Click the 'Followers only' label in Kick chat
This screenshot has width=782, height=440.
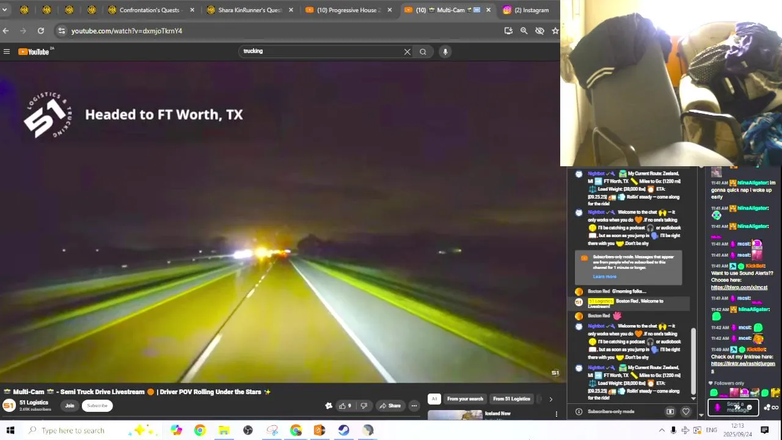point(729,383)
